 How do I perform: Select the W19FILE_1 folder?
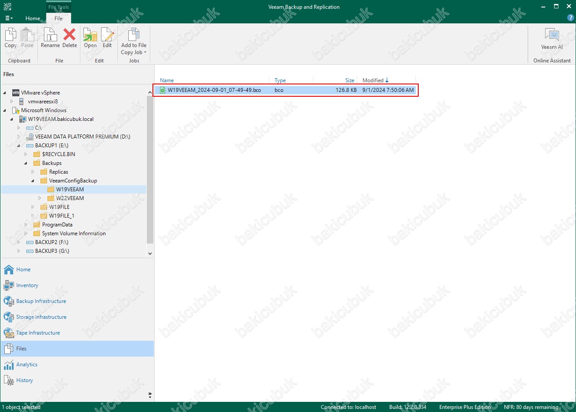coord(62,216)
